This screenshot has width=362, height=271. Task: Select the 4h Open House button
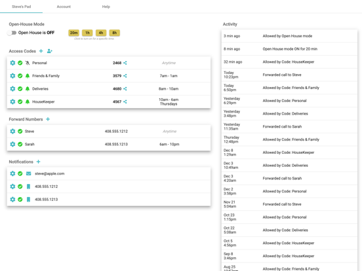coord(101,33)
